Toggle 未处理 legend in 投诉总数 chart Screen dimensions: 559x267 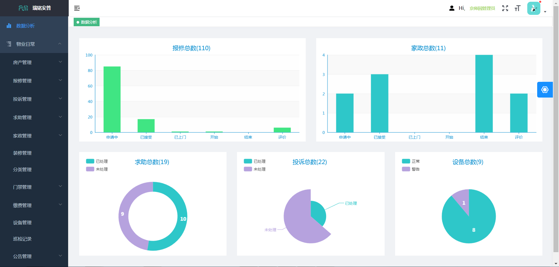coord(255,169)
